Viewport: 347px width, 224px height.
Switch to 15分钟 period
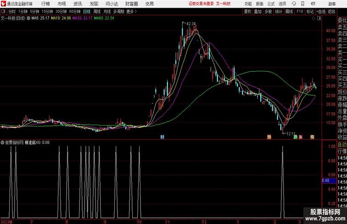[x=47, y=11]
